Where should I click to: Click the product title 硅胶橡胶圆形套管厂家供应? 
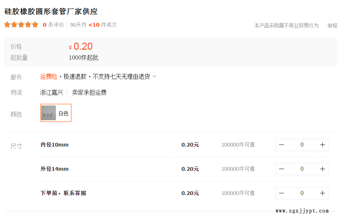(51, 11)
